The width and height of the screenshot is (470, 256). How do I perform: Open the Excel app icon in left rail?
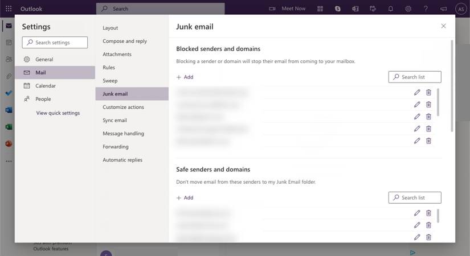click(x=9, y=127)
